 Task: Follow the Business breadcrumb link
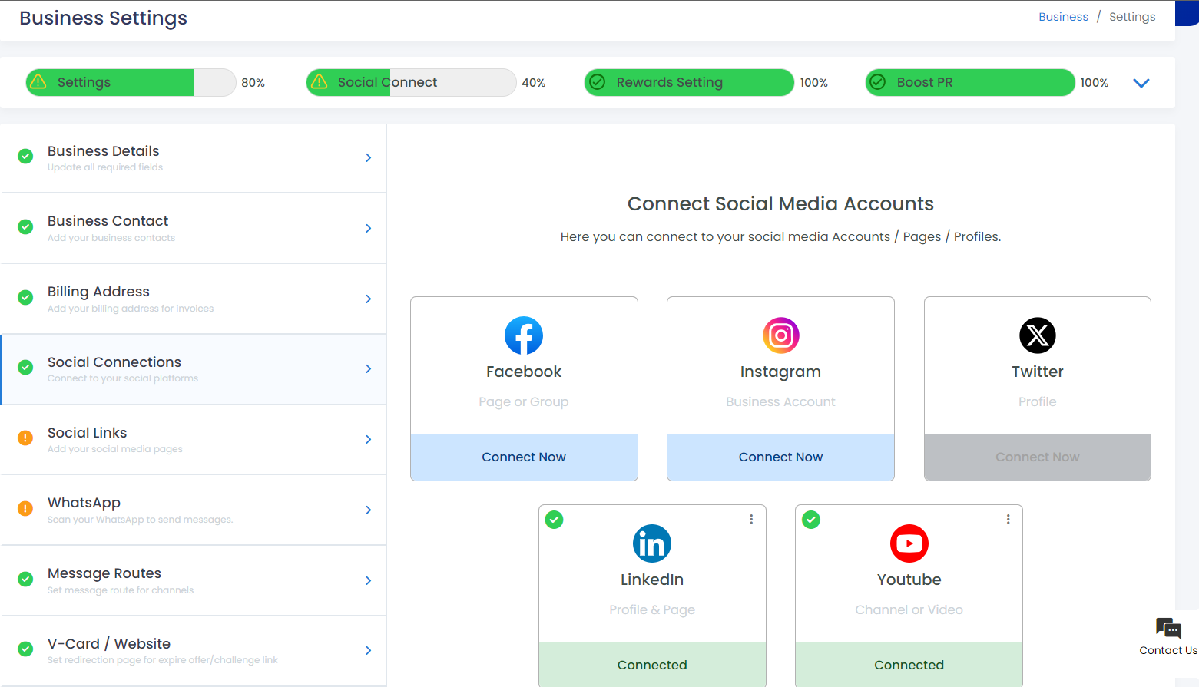(1063, 17)
